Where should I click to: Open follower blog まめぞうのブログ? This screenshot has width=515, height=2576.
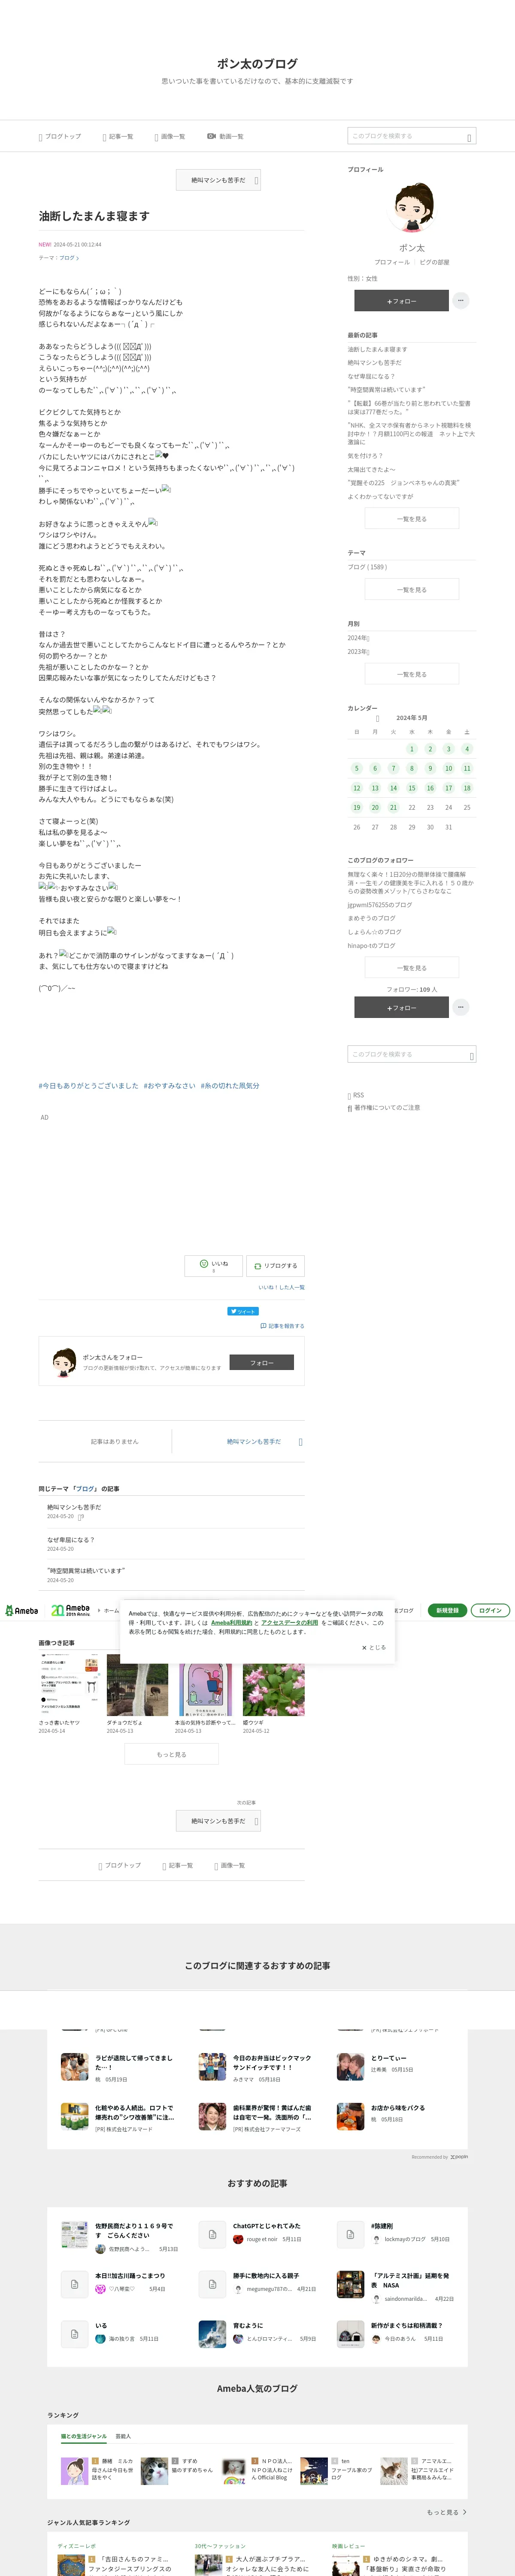[x=371, y=917]
